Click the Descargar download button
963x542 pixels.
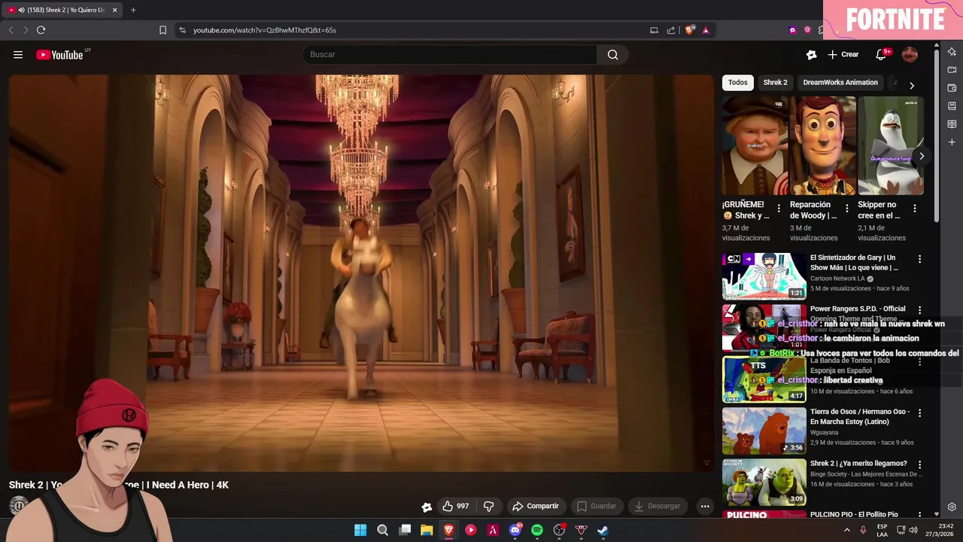click(x=657, y=506)
